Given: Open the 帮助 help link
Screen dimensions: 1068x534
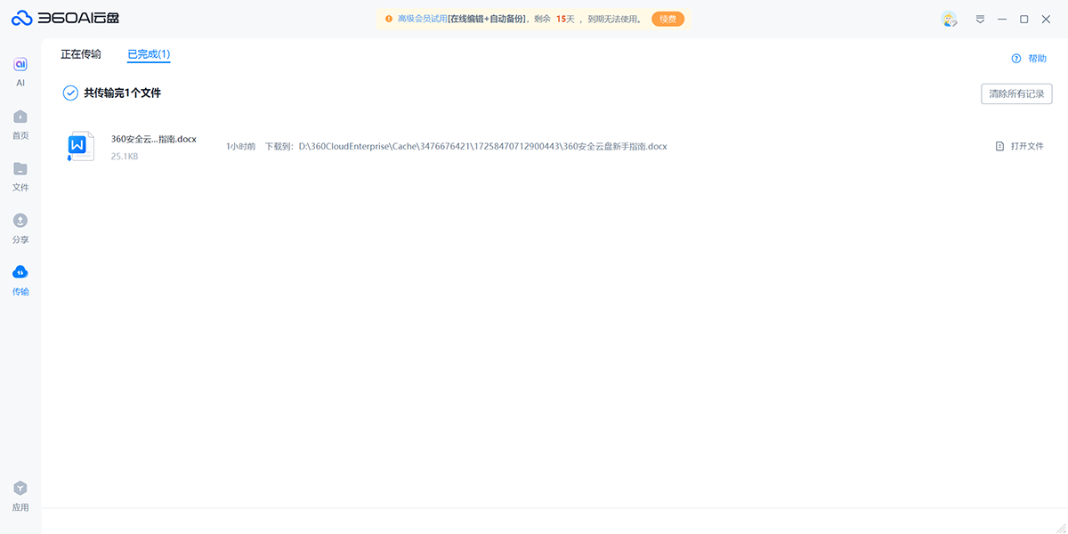Looking at the screenshot, I should click(x=1030, y=59).
